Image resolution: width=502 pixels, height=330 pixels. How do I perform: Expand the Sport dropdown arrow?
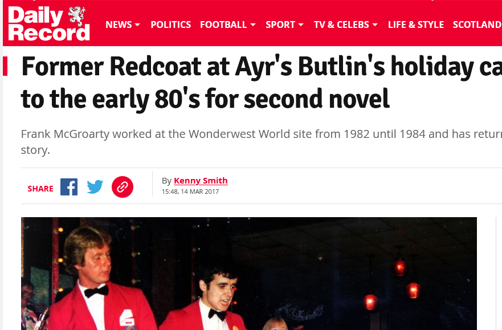click(x=301, y=25)
